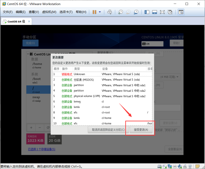Click the 类型 column header
Viewport: 205px width, 169px height.
point(87,69)
